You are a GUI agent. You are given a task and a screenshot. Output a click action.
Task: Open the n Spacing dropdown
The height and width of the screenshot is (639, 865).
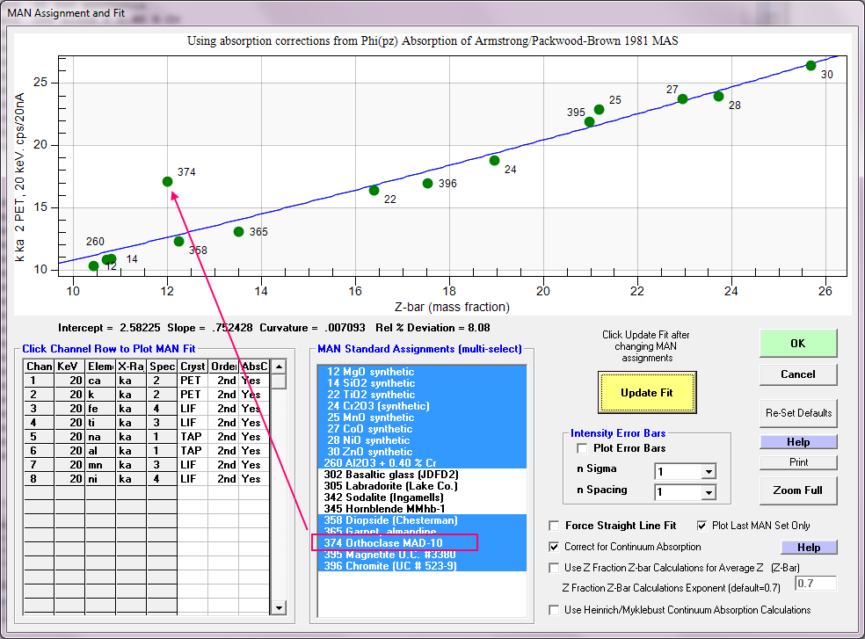[x=709, y=493]
